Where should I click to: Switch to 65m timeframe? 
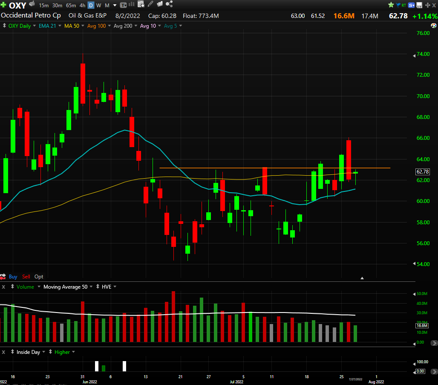coord(71,5)
